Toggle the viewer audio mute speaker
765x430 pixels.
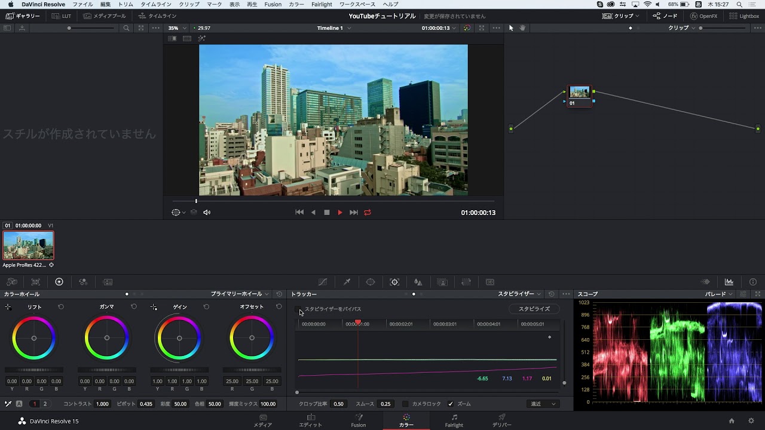coord(207,212)
